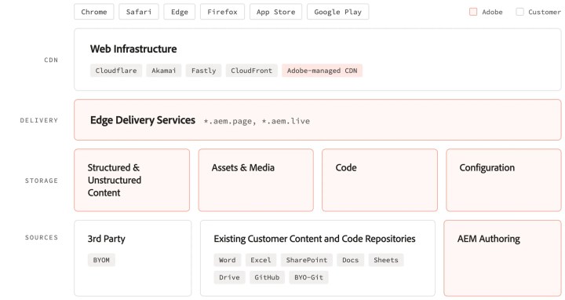Click the Customer legend label
The image size is (565, 300).
click(x=545, y=12)
